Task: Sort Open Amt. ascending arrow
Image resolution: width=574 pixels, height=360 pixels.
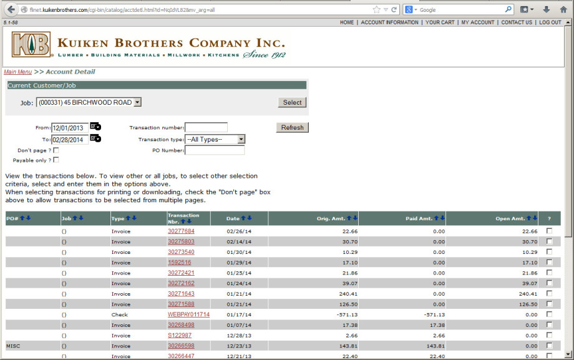Action: [x=529, y=218]
